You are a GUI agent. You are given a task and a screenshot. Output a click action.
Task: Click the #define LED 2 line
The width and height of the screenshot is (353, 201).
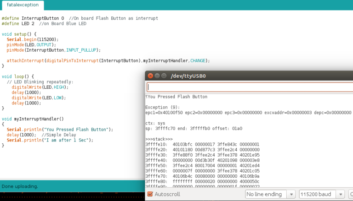point(44,23)
